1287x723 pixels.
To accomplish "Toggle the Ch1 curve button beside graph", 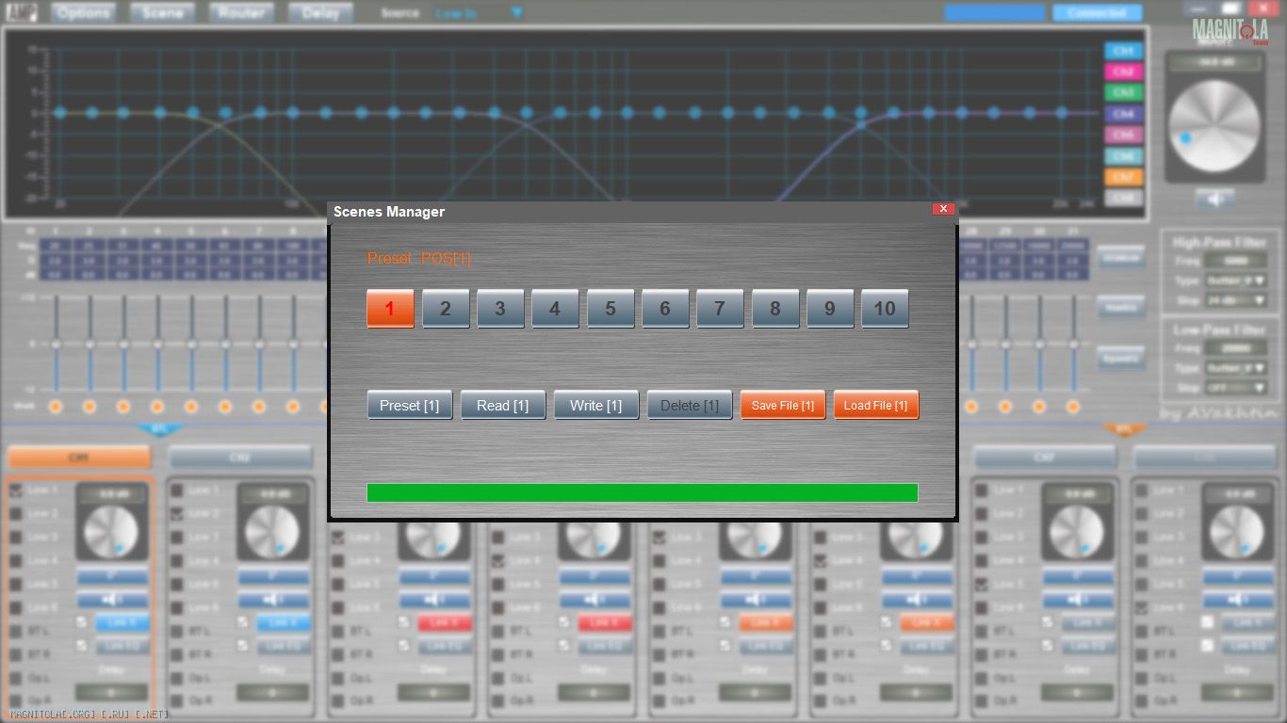I will point(1123,51).
